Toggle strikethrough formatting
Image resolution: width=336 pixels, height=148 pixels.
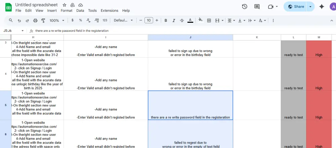[182, 20]
